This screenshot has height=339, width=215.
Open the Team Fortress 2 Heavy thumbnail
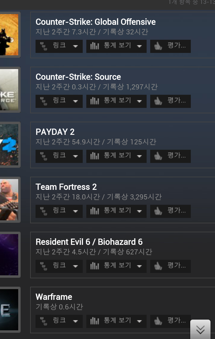click(9, 200)
